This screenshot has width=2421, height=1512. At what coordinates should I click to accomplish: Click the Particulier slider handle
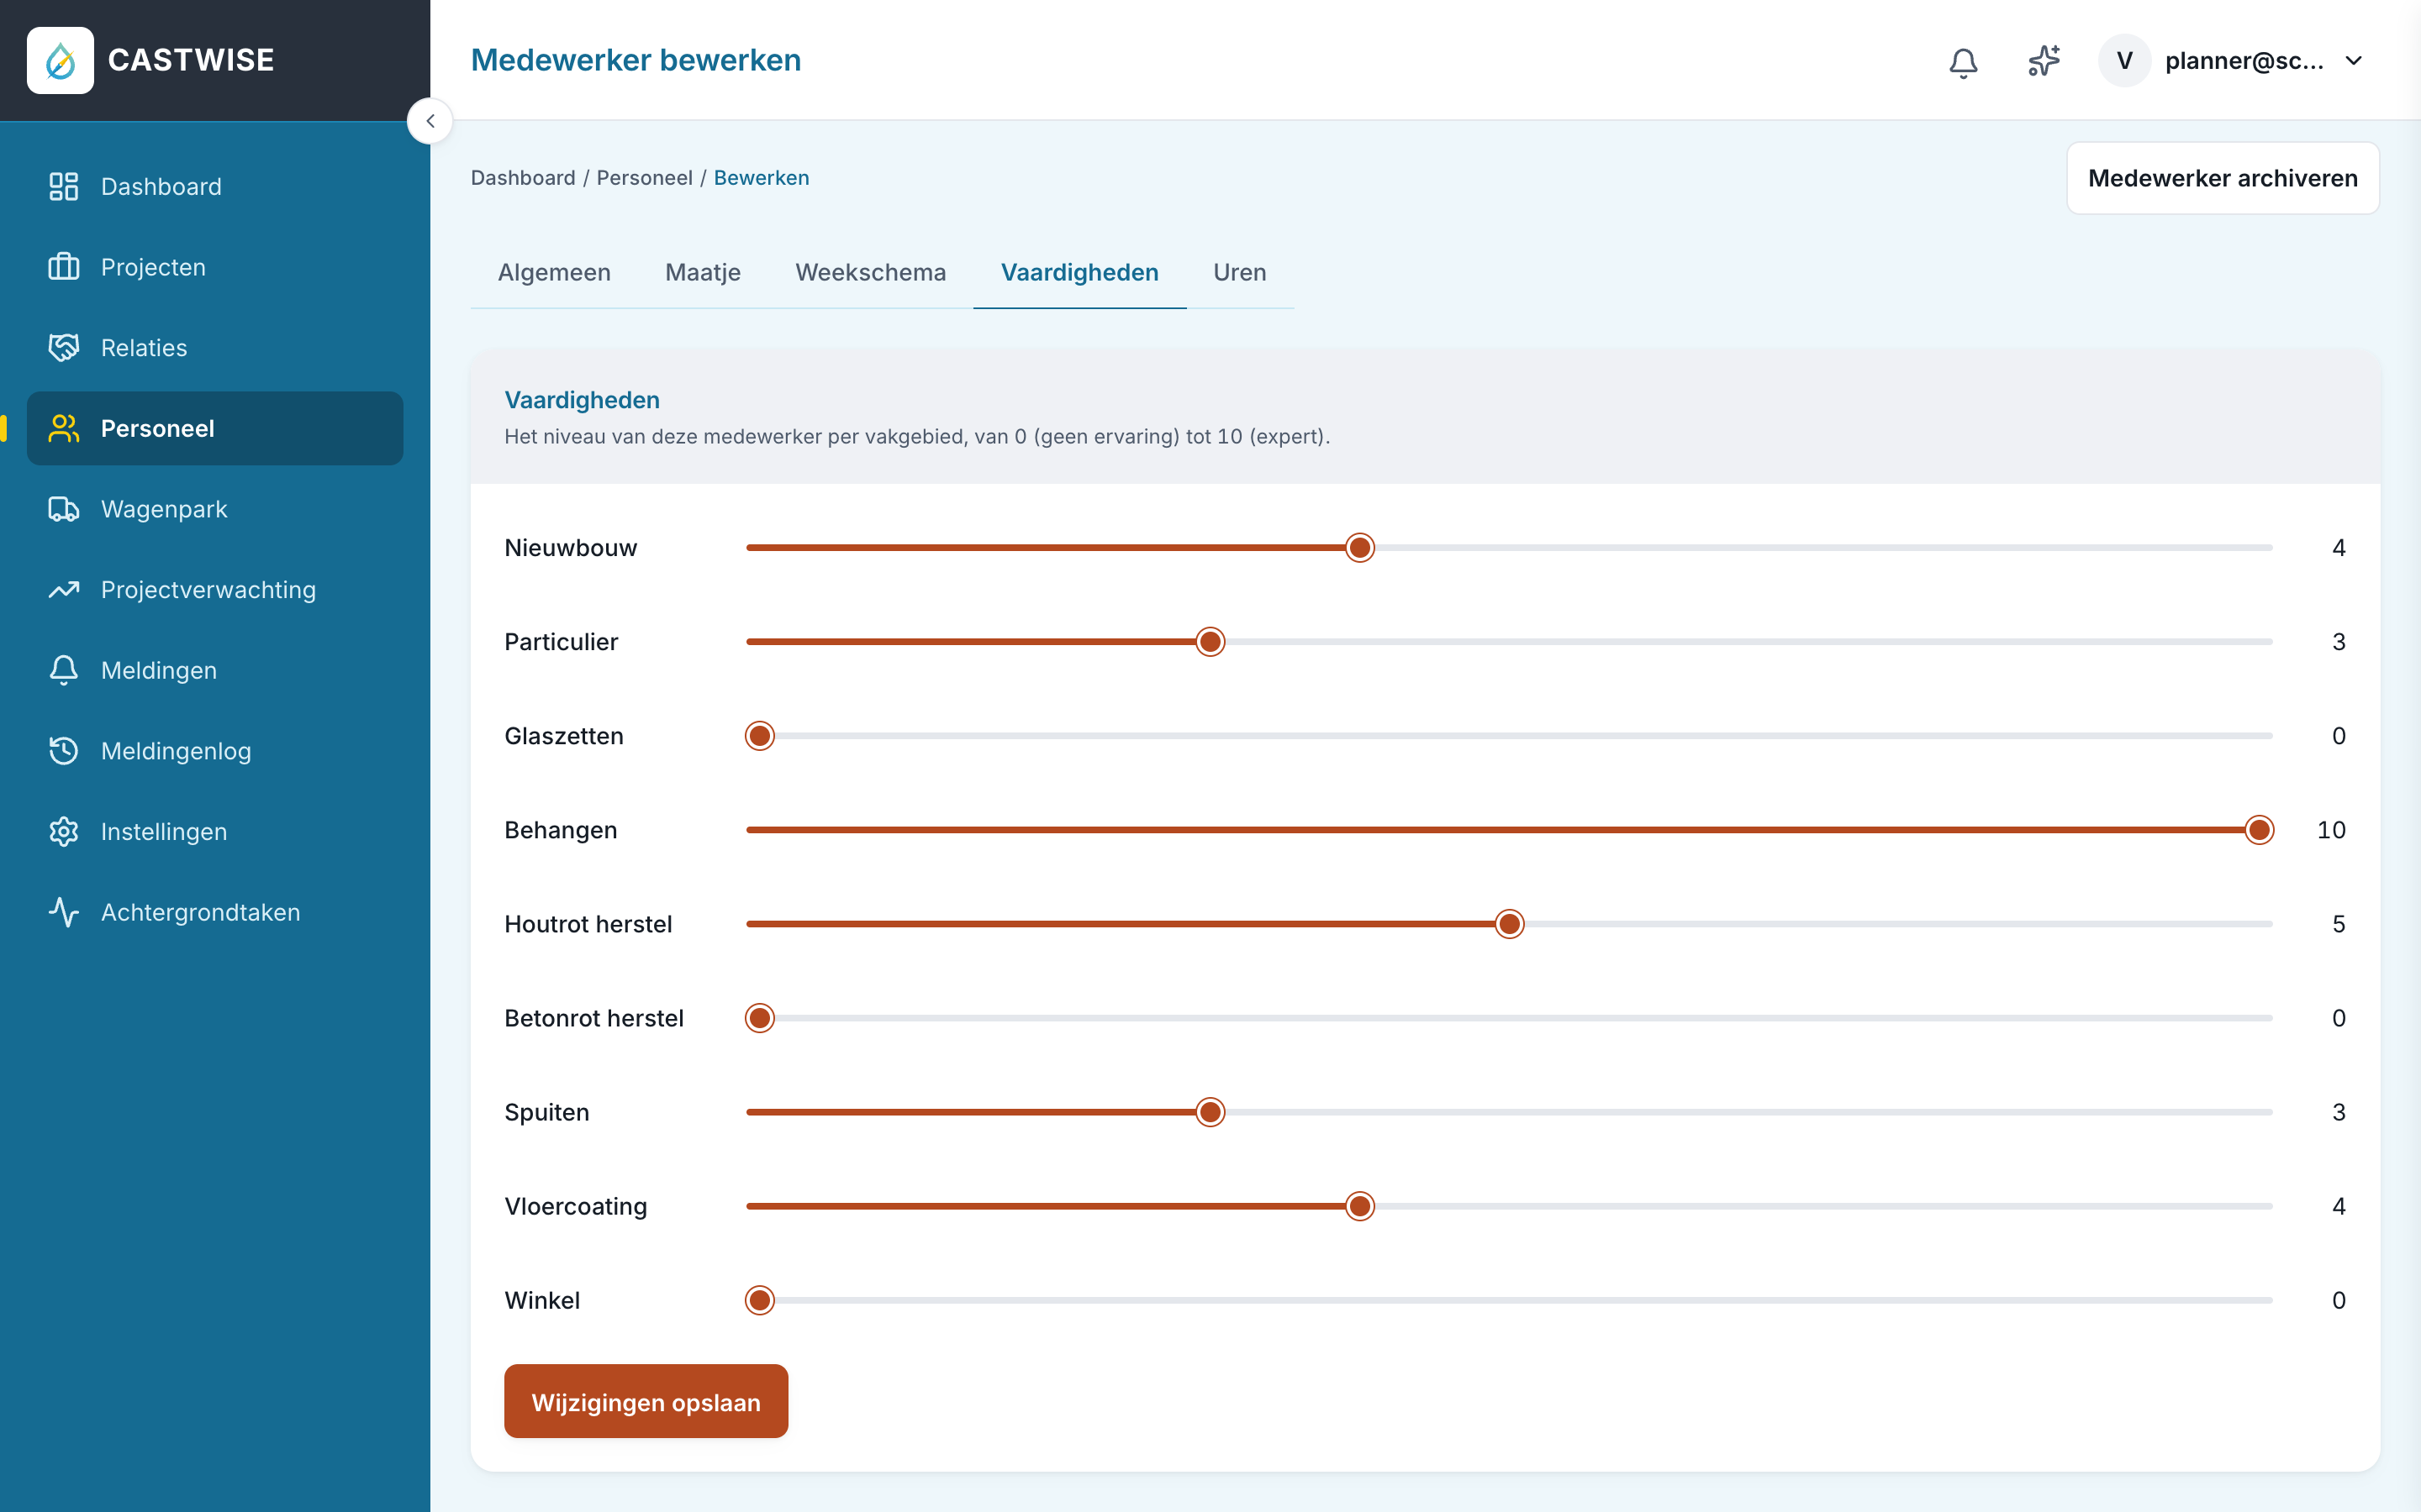pos(1210,642)
